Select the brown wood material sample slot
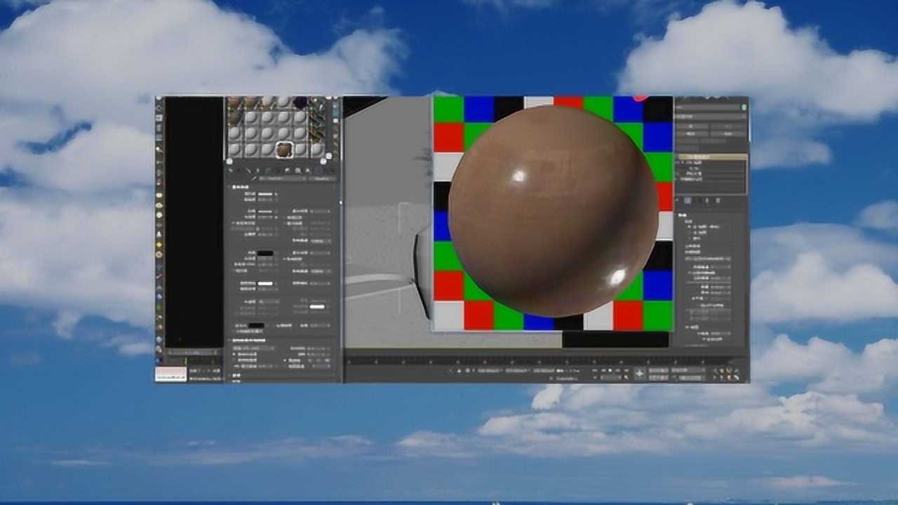 [284, 149]
